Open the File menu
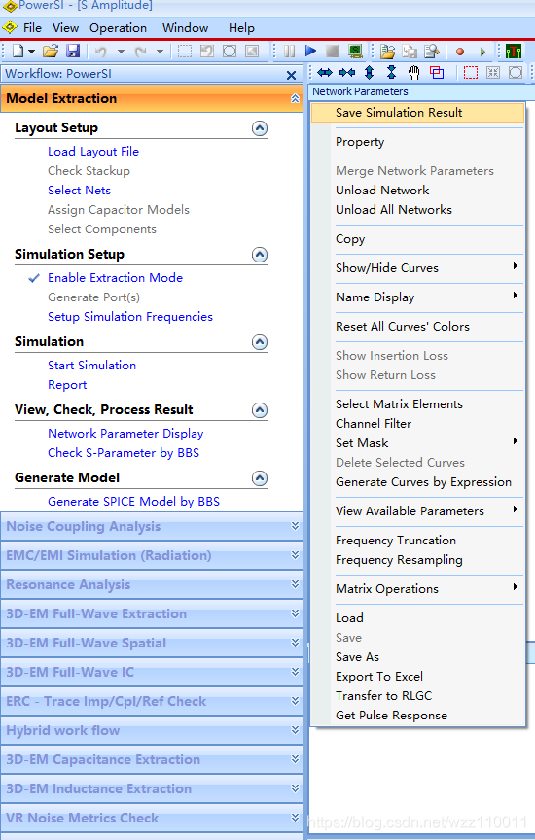This screenshot has height=840, width=535. click(32, 28)
